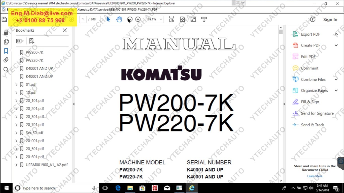
Task: Open the Edit PDF tool
Action: (x=308, y=57)
